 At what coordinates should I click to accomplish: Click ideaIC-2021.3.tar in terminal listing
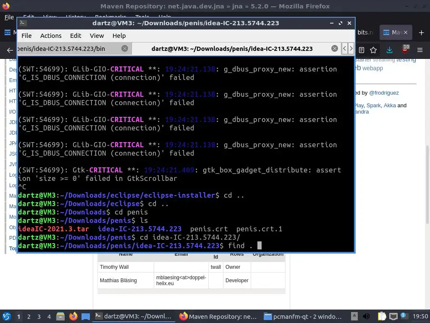53,229
